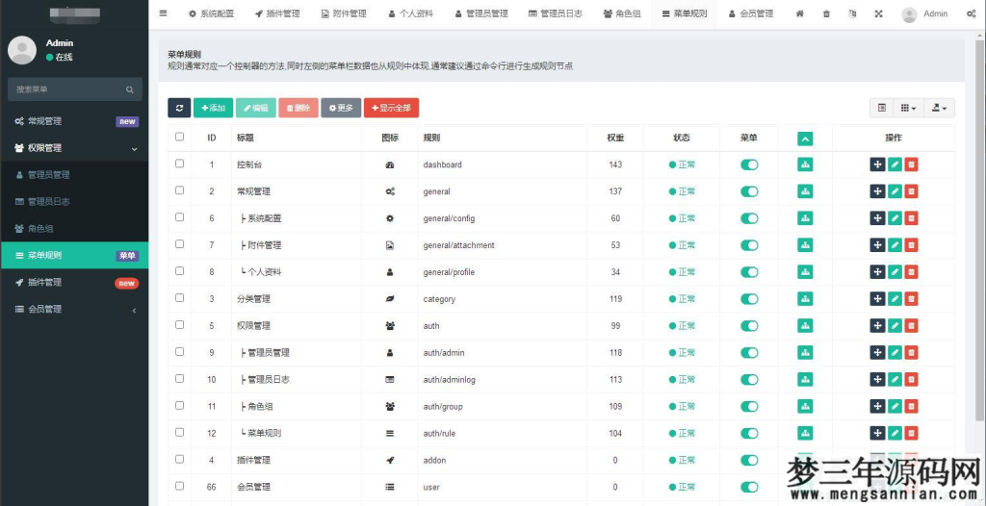Click the 搜索菜单 search field
The image size is (986, 506).
coord(74,89)
